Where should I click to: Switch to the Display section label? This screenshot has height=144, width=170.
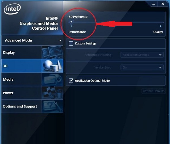pyautogui.click(x=9, y=53)
